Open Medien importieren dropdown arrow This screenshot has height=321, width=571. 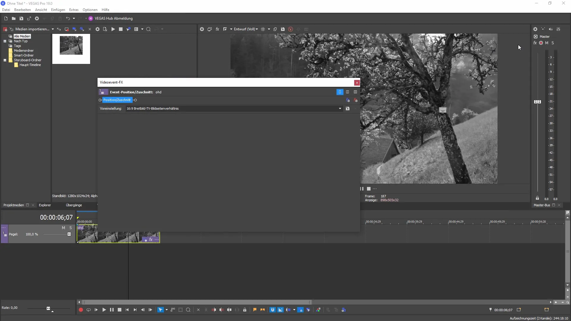53,29
